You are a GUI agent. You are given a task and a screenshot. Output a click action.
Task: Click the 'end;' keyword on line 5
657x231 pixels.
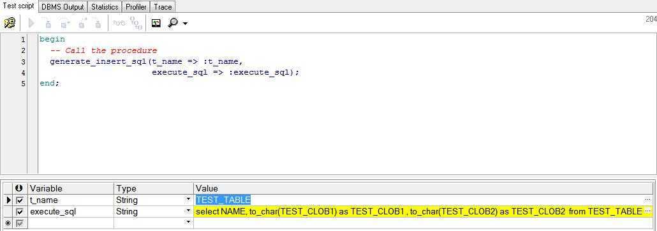pos(50,83)
